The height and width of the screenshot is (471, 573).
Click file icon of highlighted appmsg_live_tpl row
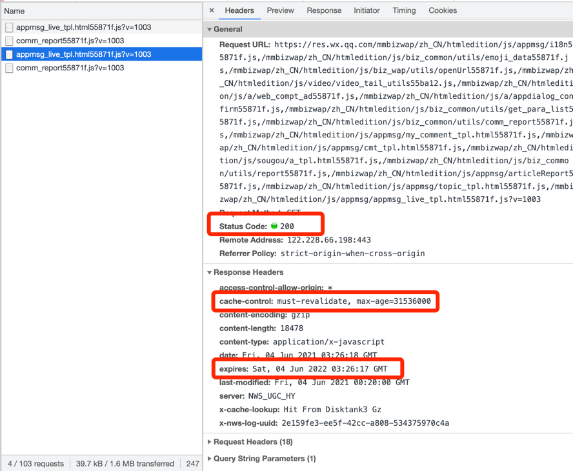coord(9,54)
